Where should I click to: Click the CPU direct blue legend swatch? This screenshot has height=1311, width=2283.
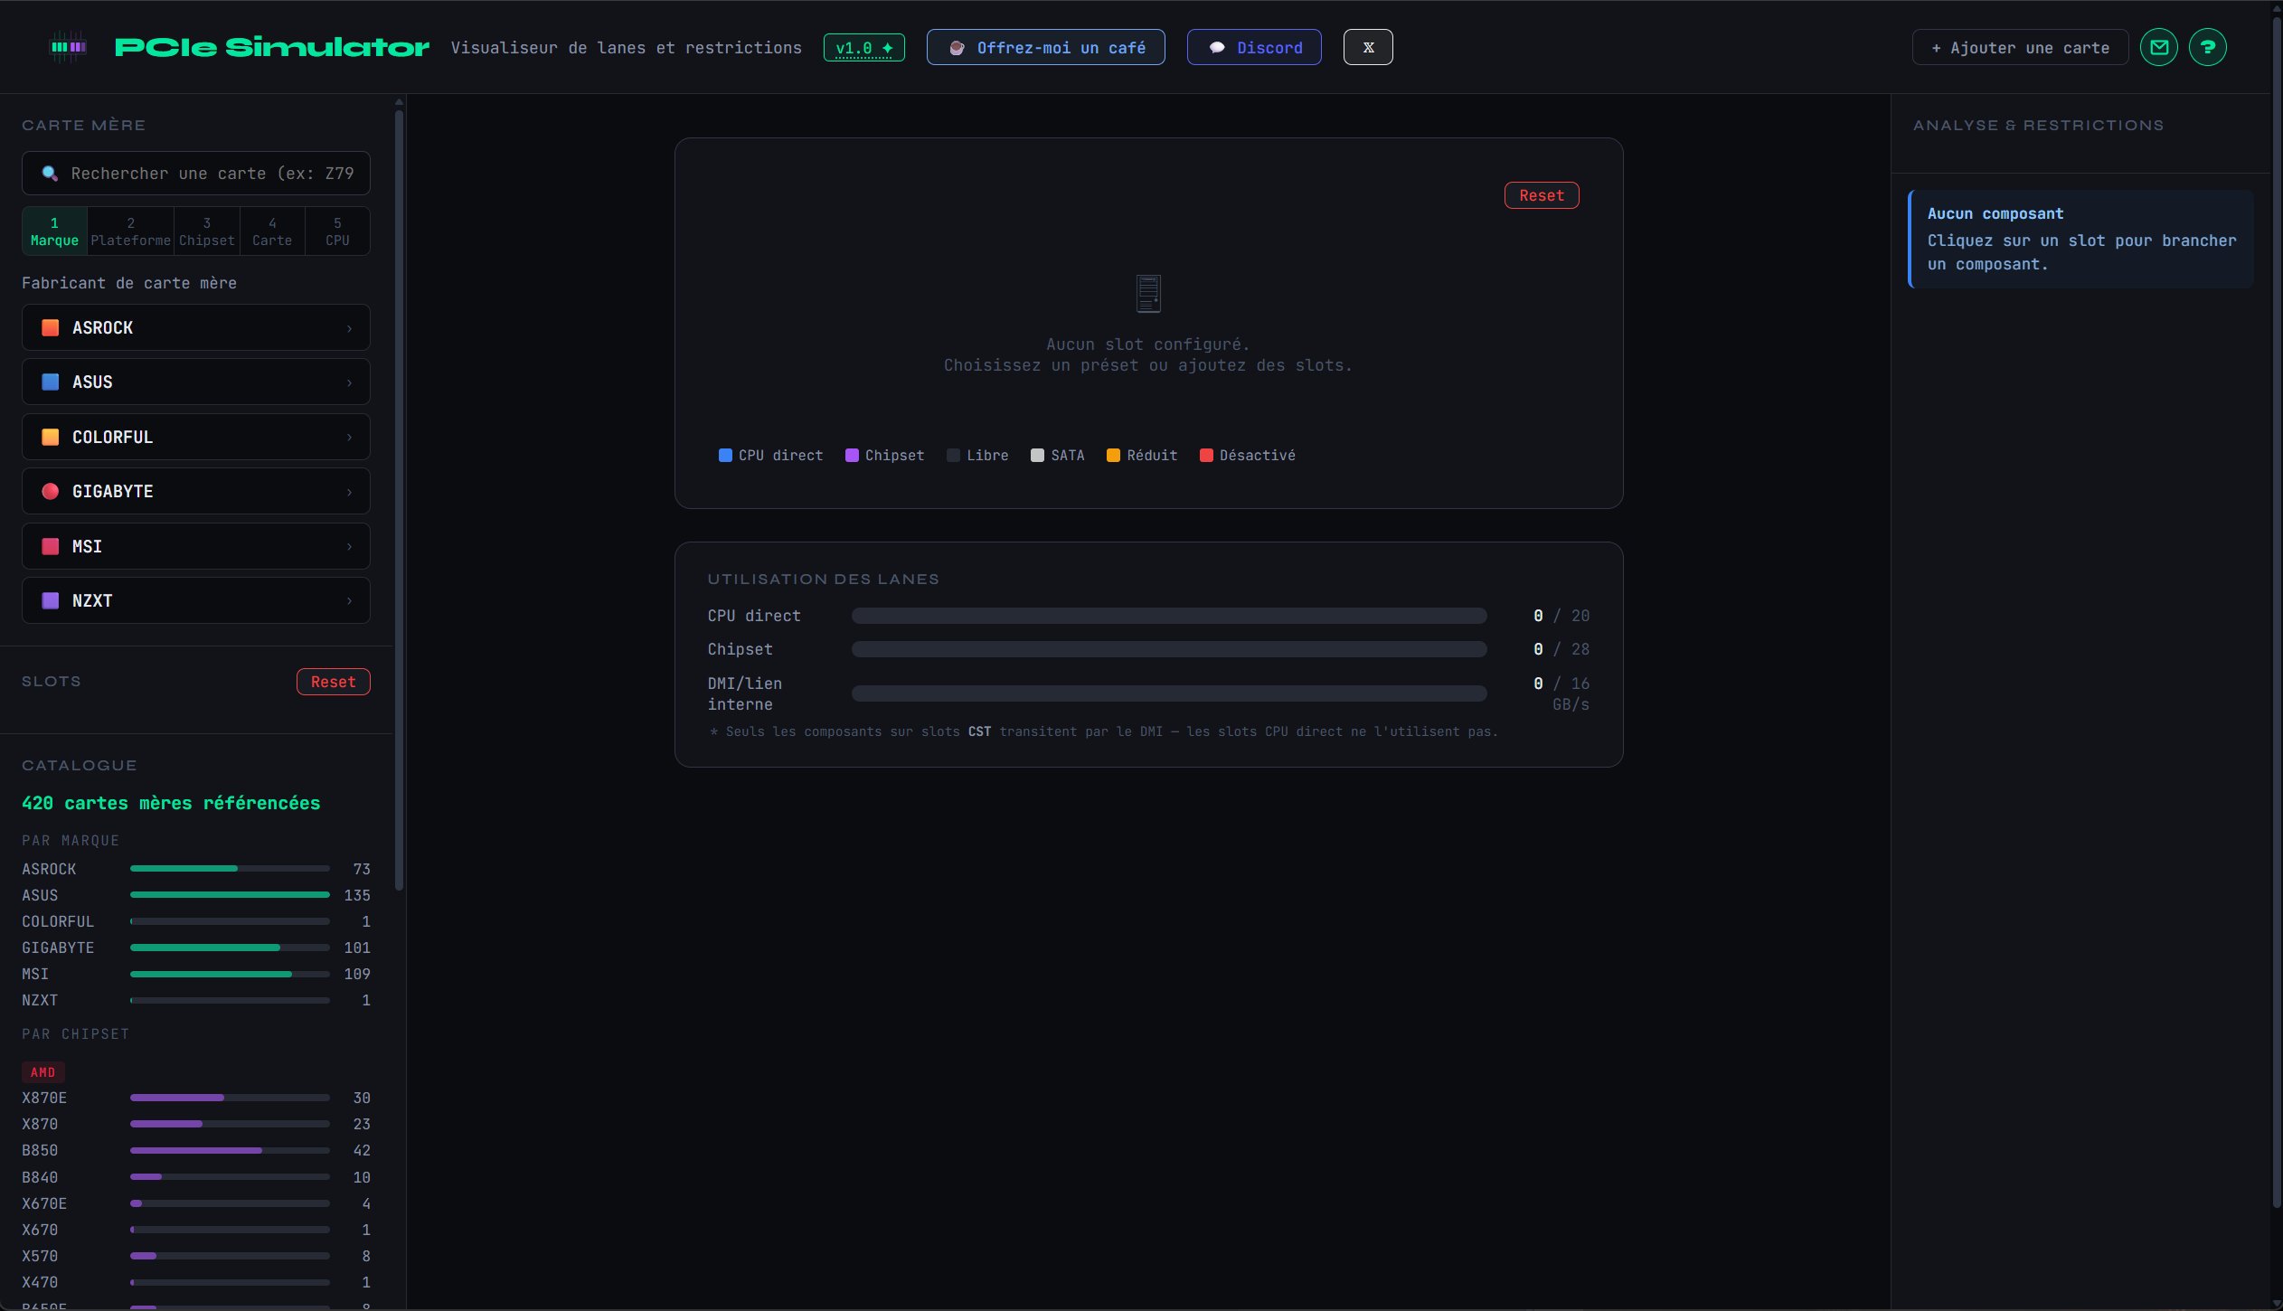pyautogui.click(x=725, y=455)
